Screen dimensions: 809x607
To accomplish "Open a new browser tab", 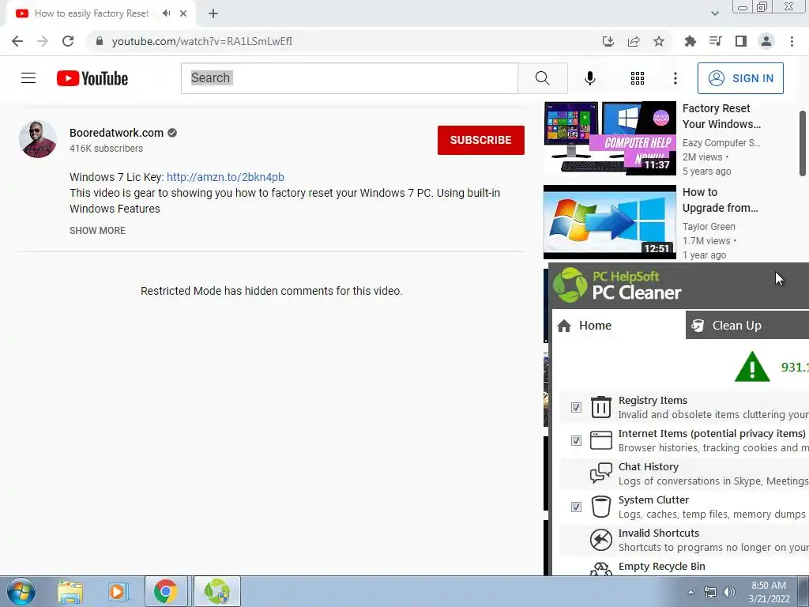I will pyautogui.click(x=213, y=13).
